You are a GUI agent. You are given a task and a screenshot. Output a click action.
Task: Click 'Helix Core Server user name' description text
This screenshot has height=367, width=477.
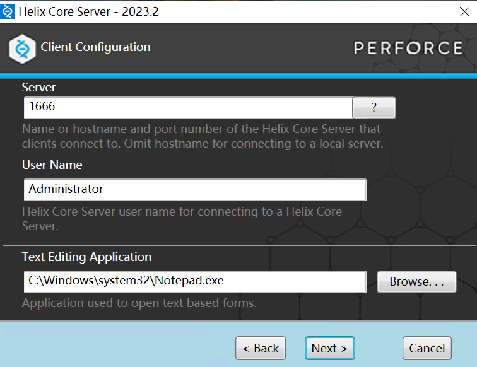click(182, 219)
